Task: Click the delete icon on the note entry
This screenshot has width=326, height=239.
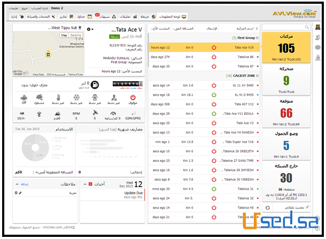Action: pos(16,192)
